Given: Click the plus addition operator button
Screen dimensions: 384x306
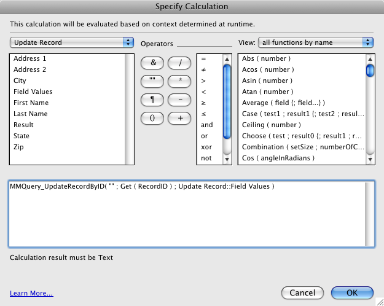Looking at the screenshot, I should pyautogui.click(x=180, y=118).
